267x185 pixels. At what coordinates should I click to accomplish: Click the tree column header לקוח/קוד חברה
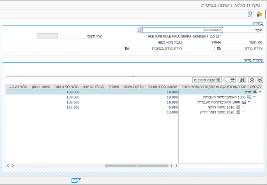coord(221,87)
